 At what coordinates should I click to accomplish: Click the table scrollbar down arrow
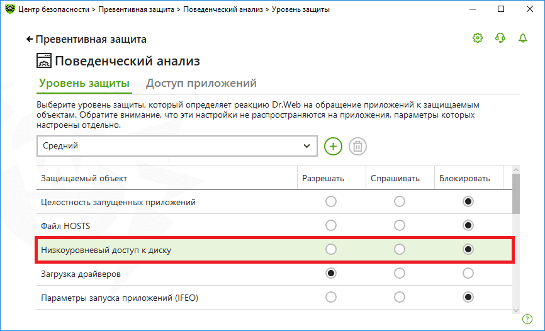(516, 310)
